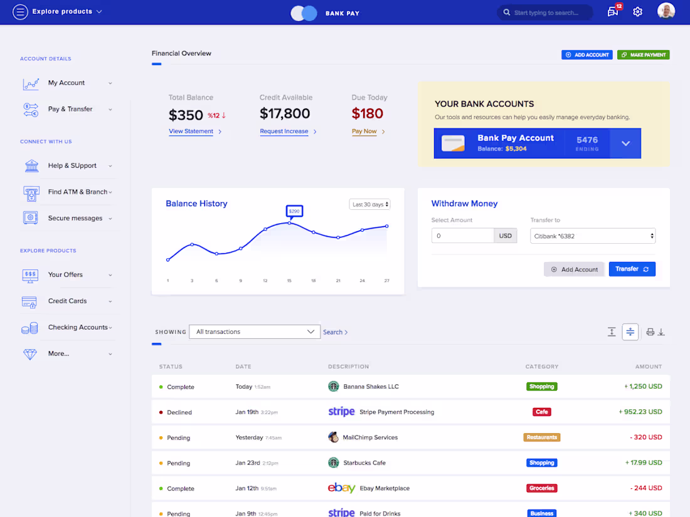Open the settings gear in the header

point(637,12)
